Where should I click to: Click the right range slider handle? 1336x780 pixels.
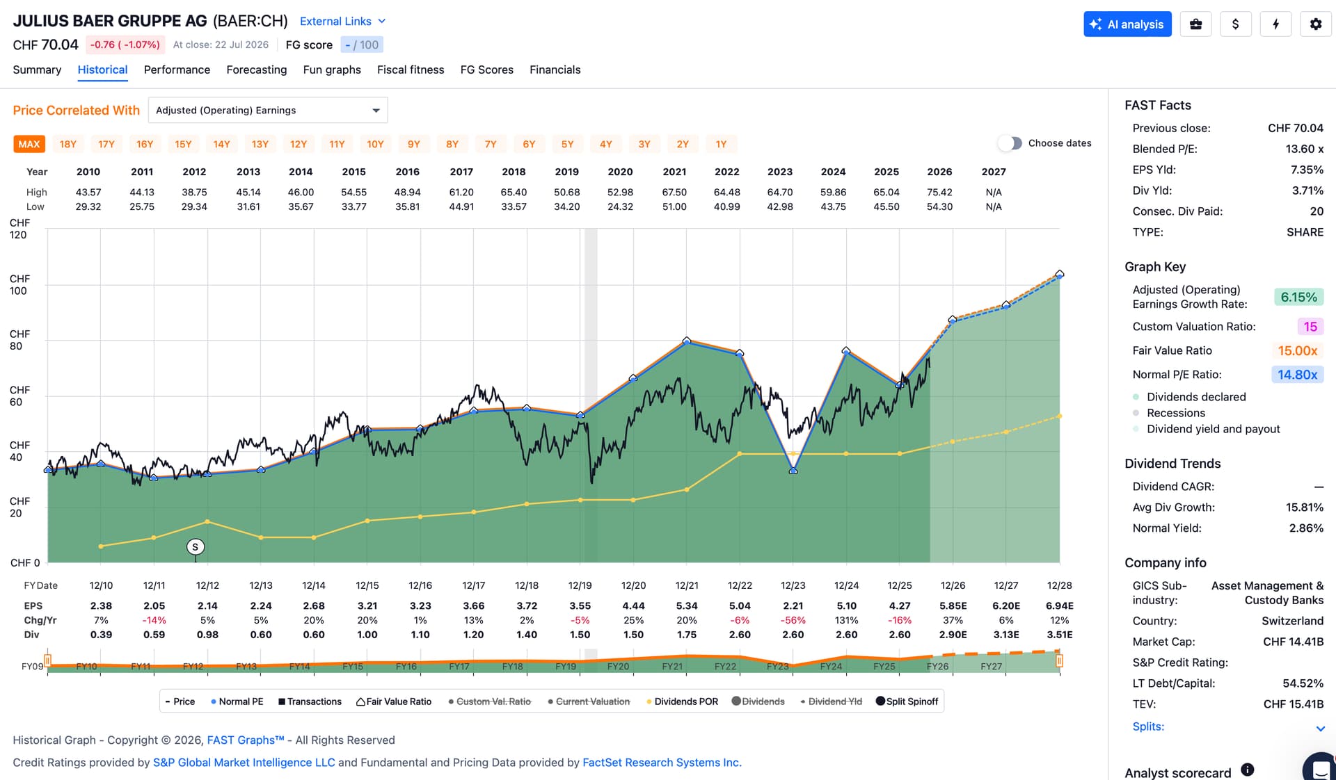tap(1059, 660)
